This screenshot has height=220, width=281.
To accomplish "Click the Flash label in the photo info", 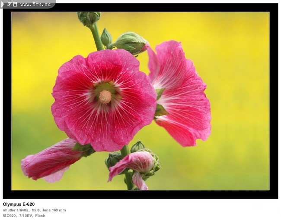I will coord(40,215).
